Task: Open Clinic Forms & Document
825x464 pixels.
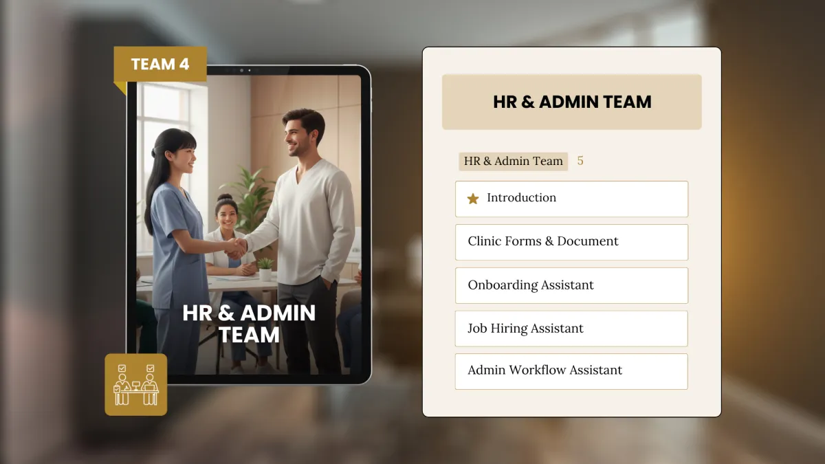Action: click(x=571, y=242)
